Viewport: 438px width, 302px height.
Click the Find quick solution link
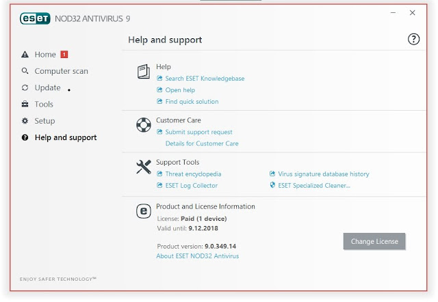(192, 102)
